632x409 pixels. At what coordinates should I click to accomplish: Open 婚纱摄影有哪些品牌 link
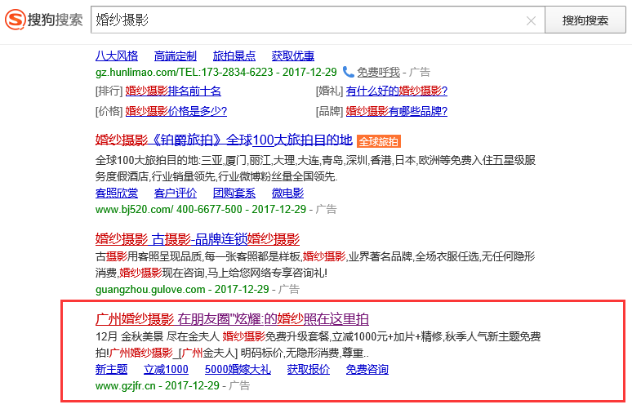pyautogui.click(x=396, y=111)
